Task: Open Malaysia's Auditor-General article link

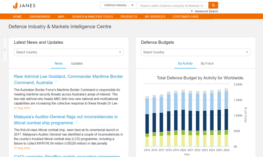Action: point(66,117)
